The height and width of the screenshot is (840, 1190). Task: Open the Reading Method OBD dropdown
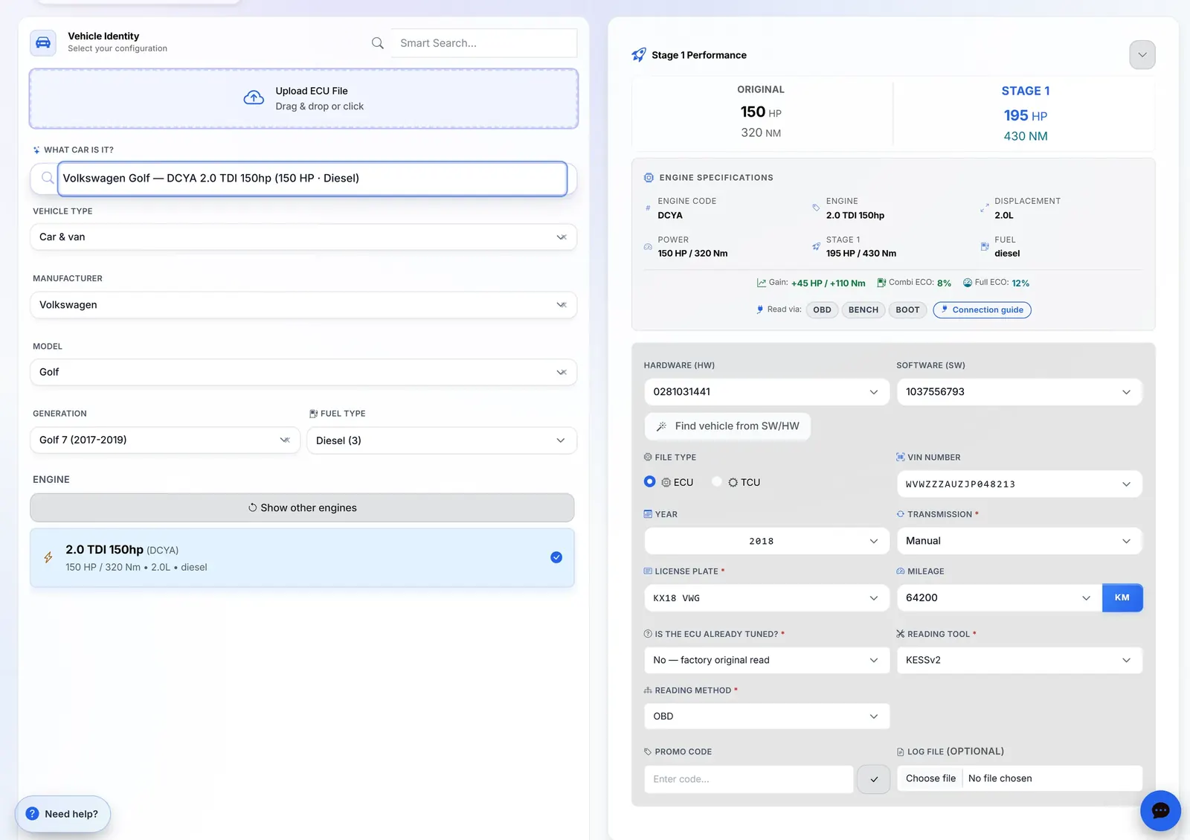tap(767, 716)
